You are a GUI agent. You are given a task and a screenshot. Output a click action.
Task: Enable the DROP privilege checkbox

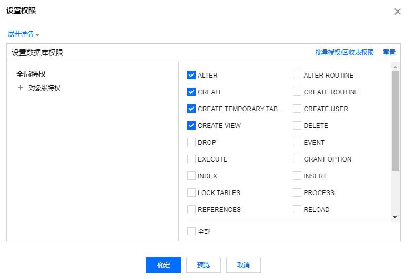[191, 143]
